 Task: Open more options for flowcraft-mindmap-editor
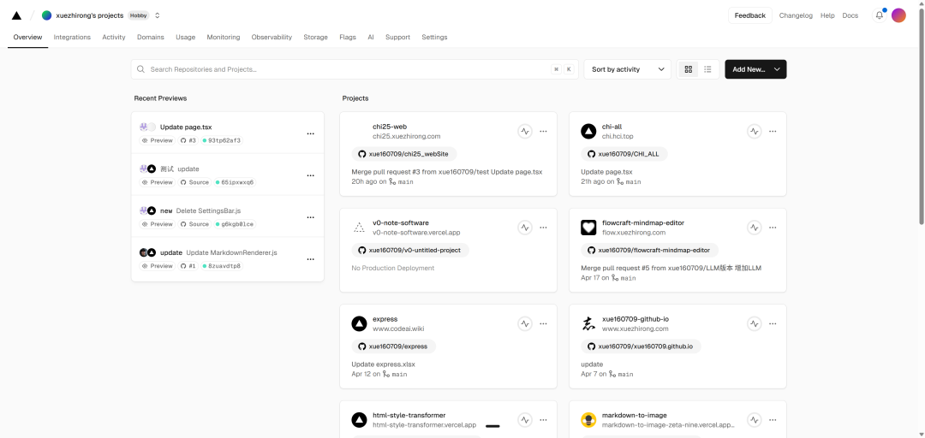[x=773, y=227]
